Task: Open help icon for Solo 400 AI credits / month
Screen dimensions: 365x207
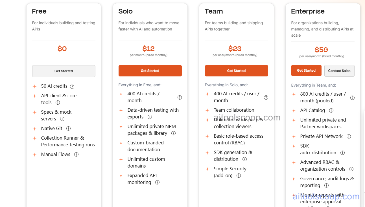Action: pyautogui.click(x=180, y=97)
